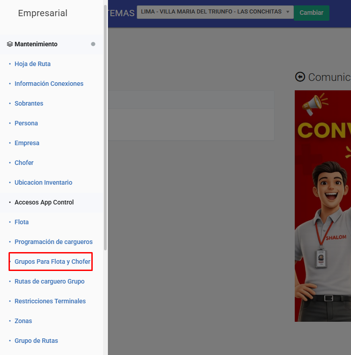Toggle the sidebar pin radio dot
Image resolution: width=351 pixels, height=355 pixels.
pos(93,44)
